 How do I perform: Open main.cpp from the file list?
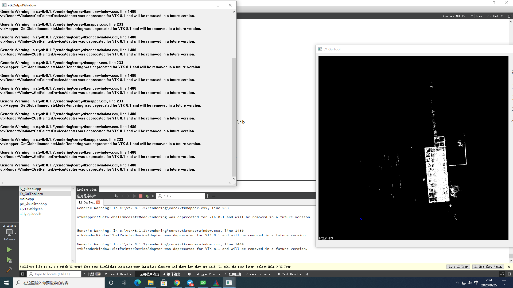(27, 199)
